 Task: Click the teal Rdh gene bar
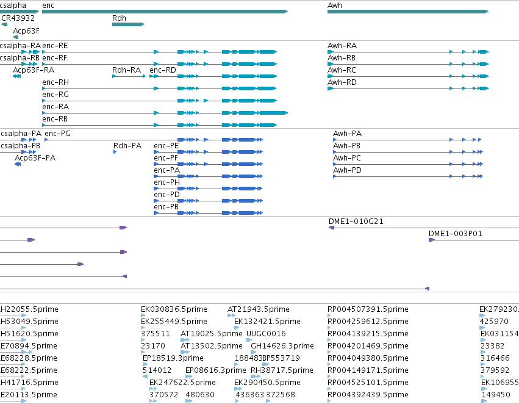click(129, 24)
